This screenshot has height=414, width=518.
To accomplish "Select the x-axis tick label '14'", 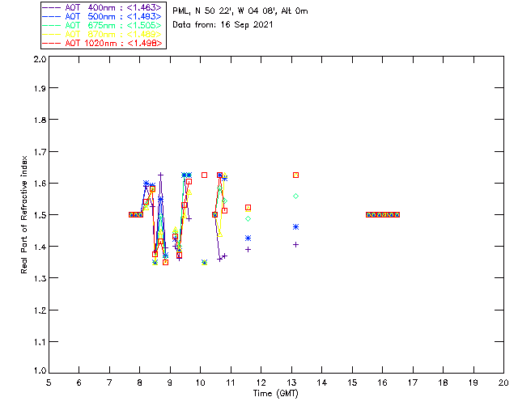I will click(x=322, y=382).
